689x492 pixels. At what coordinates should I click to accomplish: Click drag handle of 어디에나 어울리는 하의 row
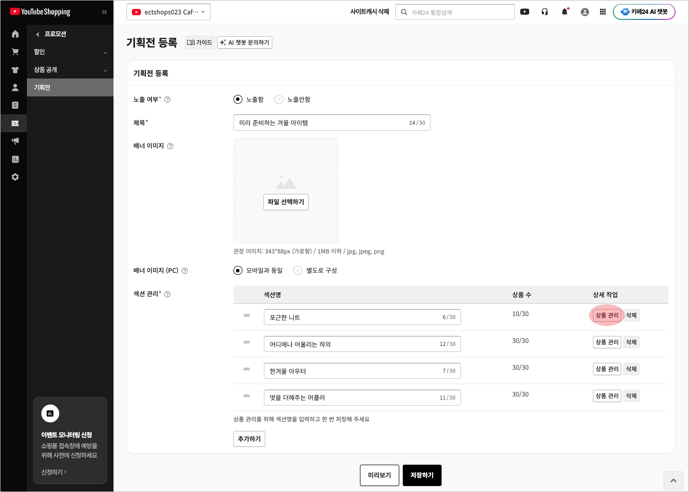pos(246,342)
